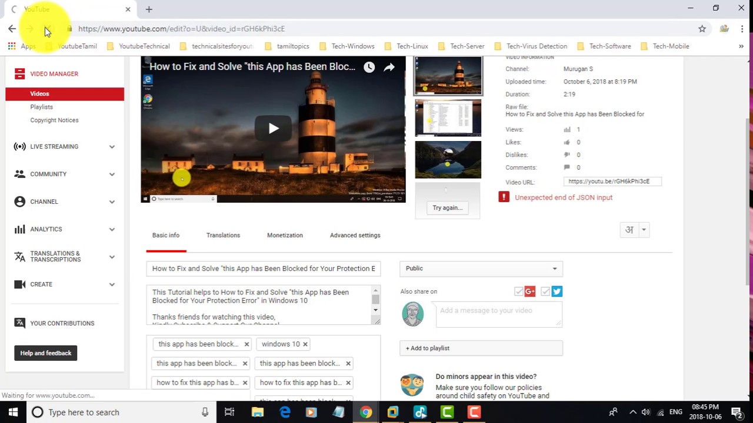753x423 pixels.
Task: Open Microsoft Edge from taskbar
Action: (x=285, y=412)
